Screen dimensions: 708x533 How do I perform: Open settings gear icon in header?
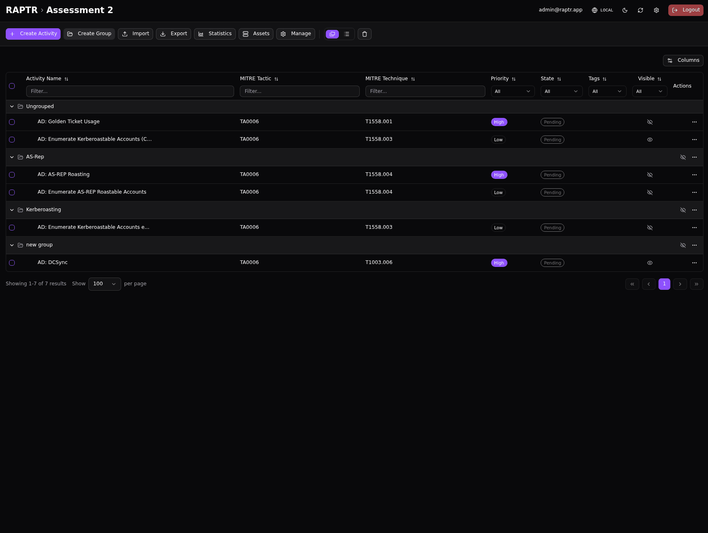point(656,10)
